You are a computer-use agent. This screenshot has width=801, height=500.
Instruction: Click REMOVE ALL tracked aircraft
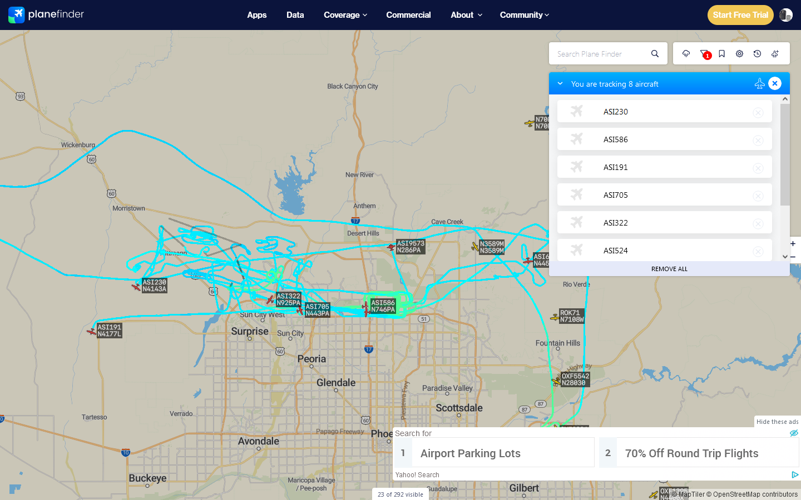click(x=669, y=269)
